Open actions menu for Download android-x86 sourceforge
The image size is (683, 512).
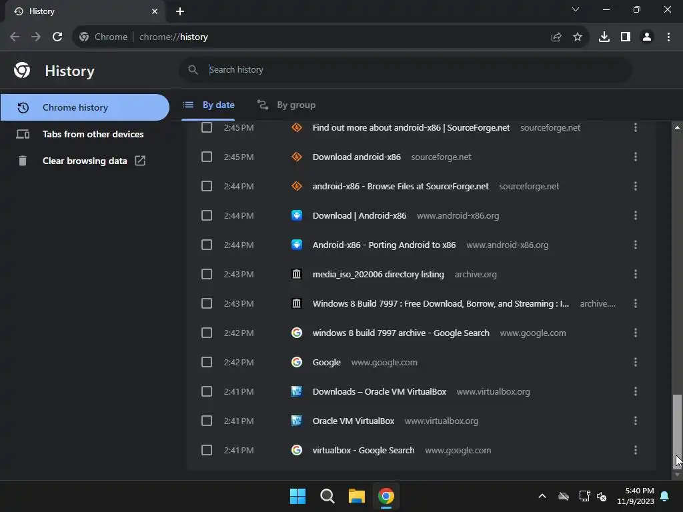point(636,157)
